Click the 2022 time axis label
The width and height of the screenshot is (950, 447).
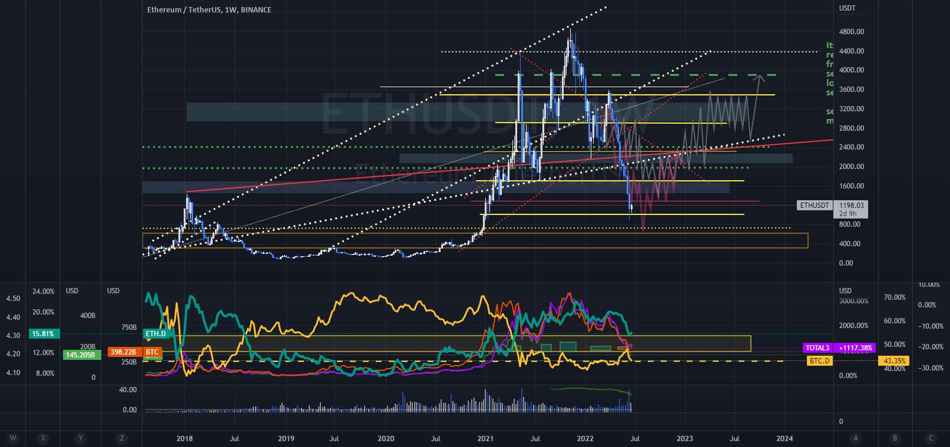(585, 438)
